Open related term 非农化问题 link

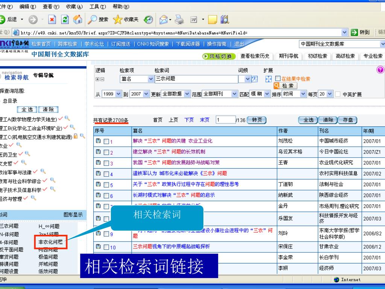[x=51, y=242]
